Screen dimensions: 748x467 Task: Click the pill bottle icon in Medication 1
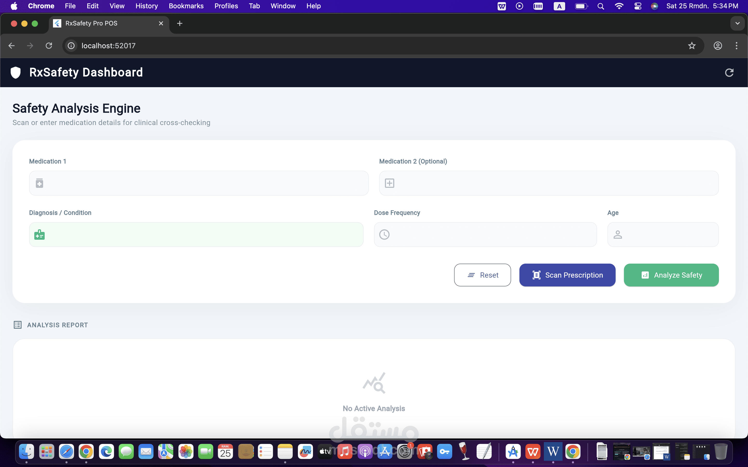(x=39, y=183)
